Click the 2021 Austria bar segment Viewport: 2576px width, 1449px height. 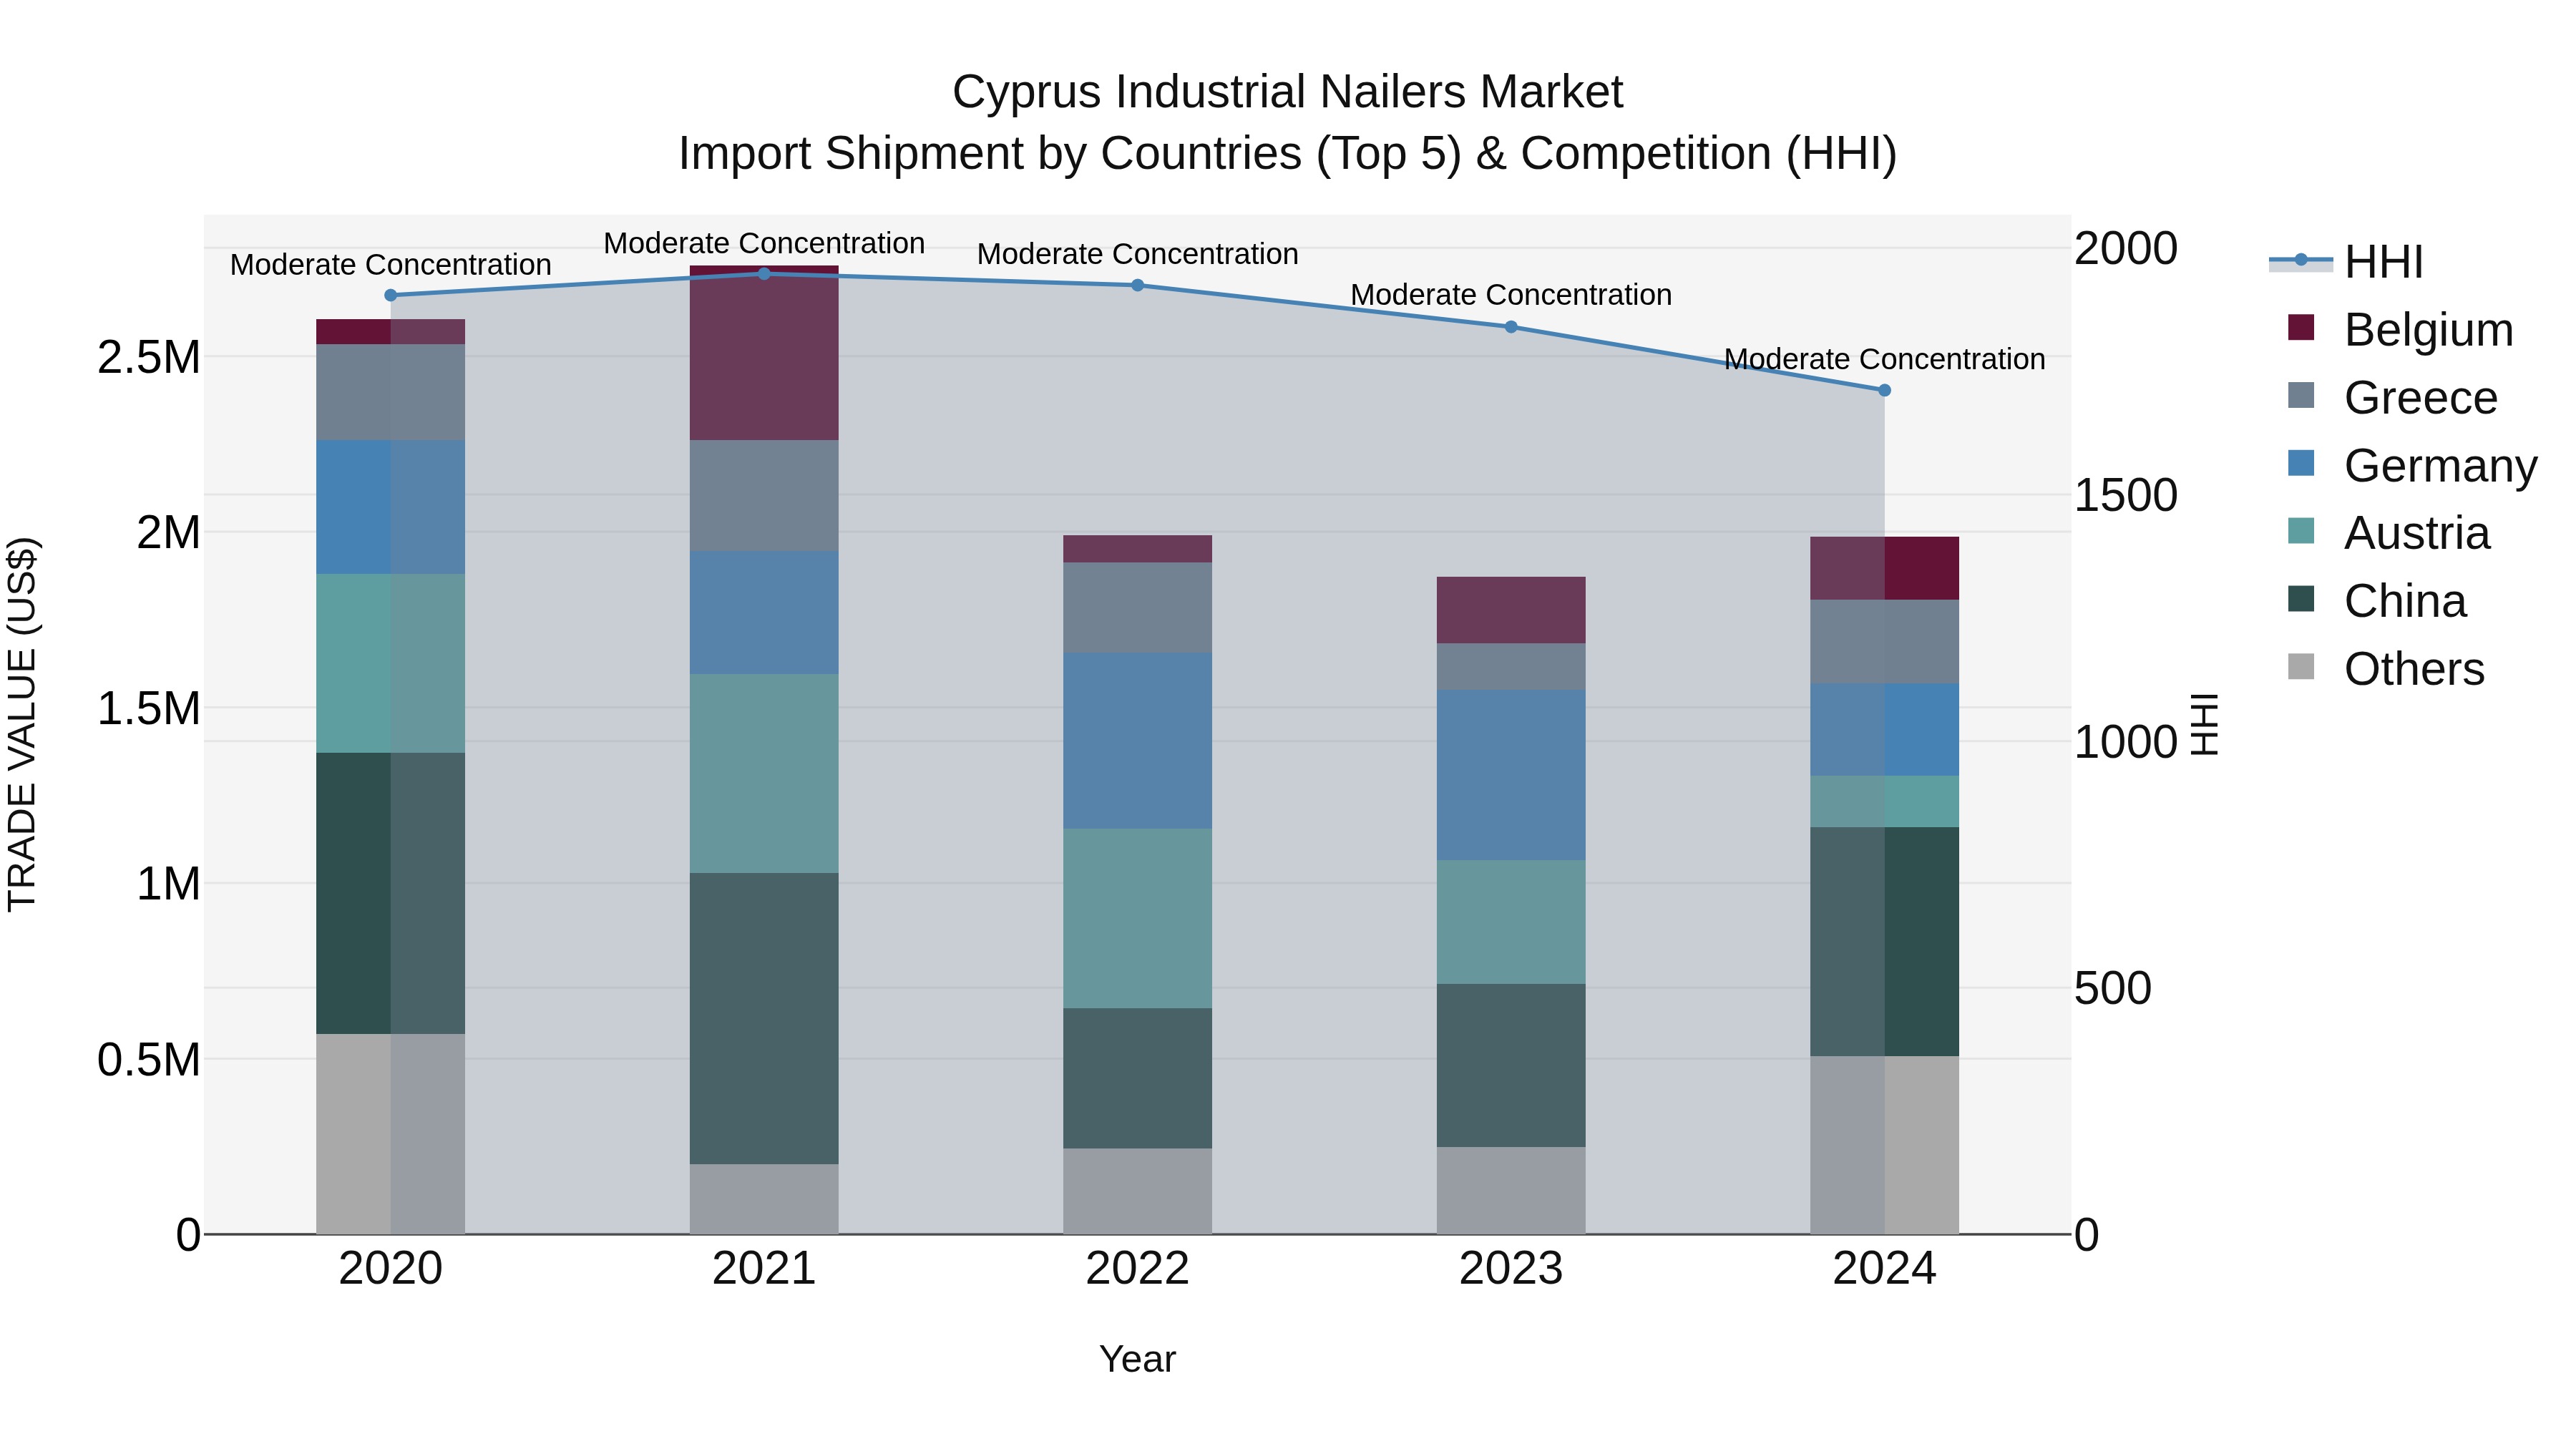[x=764, y=773]
